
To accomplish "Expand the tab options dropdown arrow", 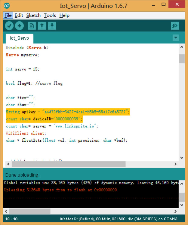I will point(176,38).
